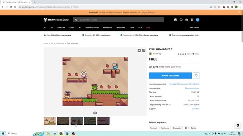Open the 3D category menu
Screen dimensions: 243x136
pyautogui.click(x=45, y=28)
